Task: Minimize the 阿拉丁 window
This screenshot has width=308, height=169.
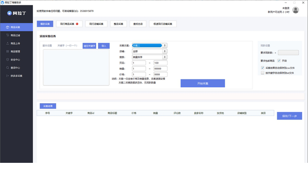Action: tap(285, 2)
